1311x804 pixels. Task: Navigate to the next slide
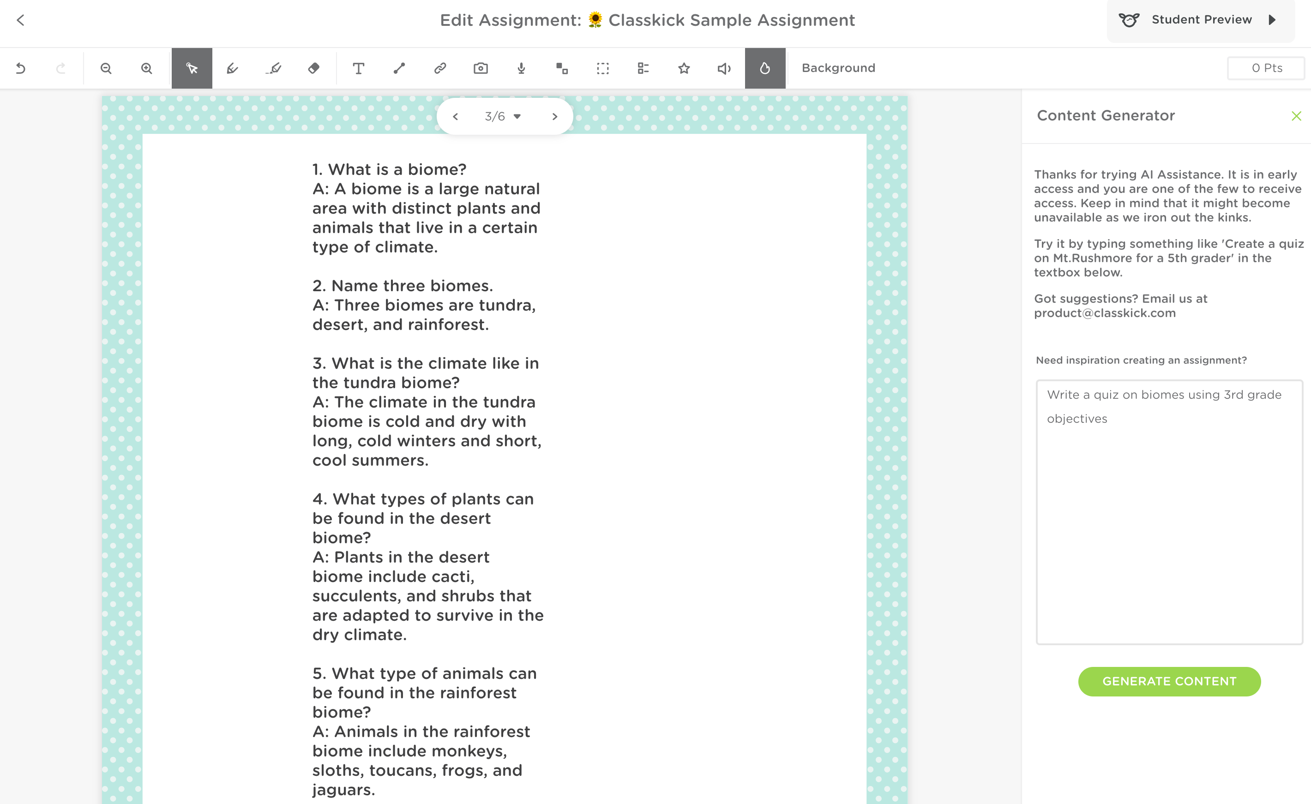tap(555, 116)
